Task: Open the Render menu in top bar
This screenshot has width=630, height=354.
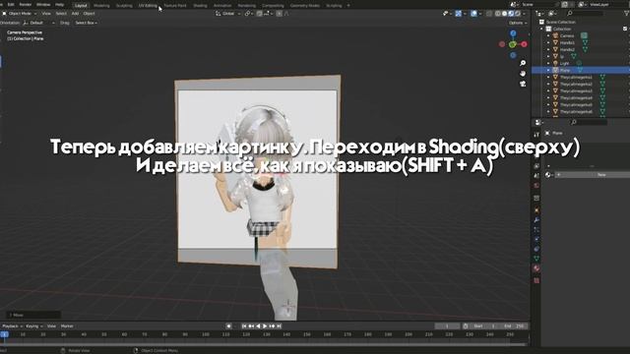Action: pyautogui.click(x=26, y=4)
